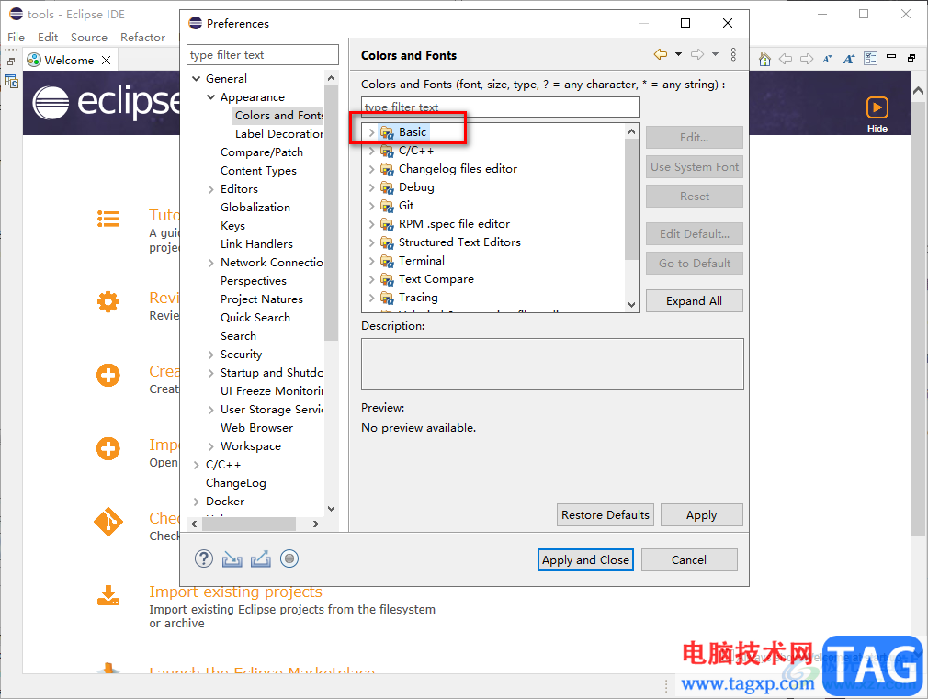Click Apply and Close button
This screenshot has height=699, width=928.
(585, 560)
